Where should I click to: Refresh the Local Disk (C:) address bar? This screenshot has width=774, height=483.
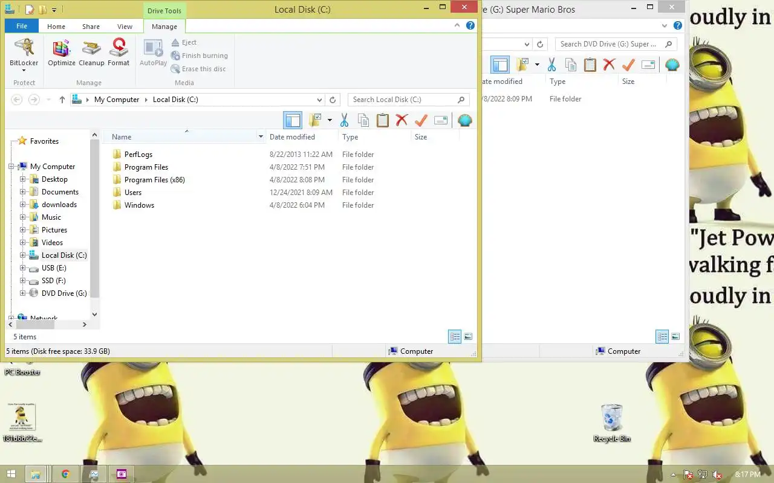tap(333, 100)
